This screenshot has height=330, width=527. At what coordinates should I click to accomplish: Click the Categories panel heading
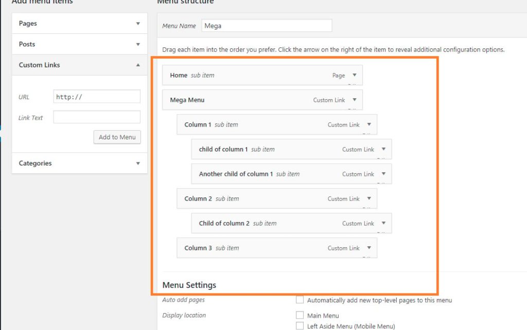tap(36, 163)
